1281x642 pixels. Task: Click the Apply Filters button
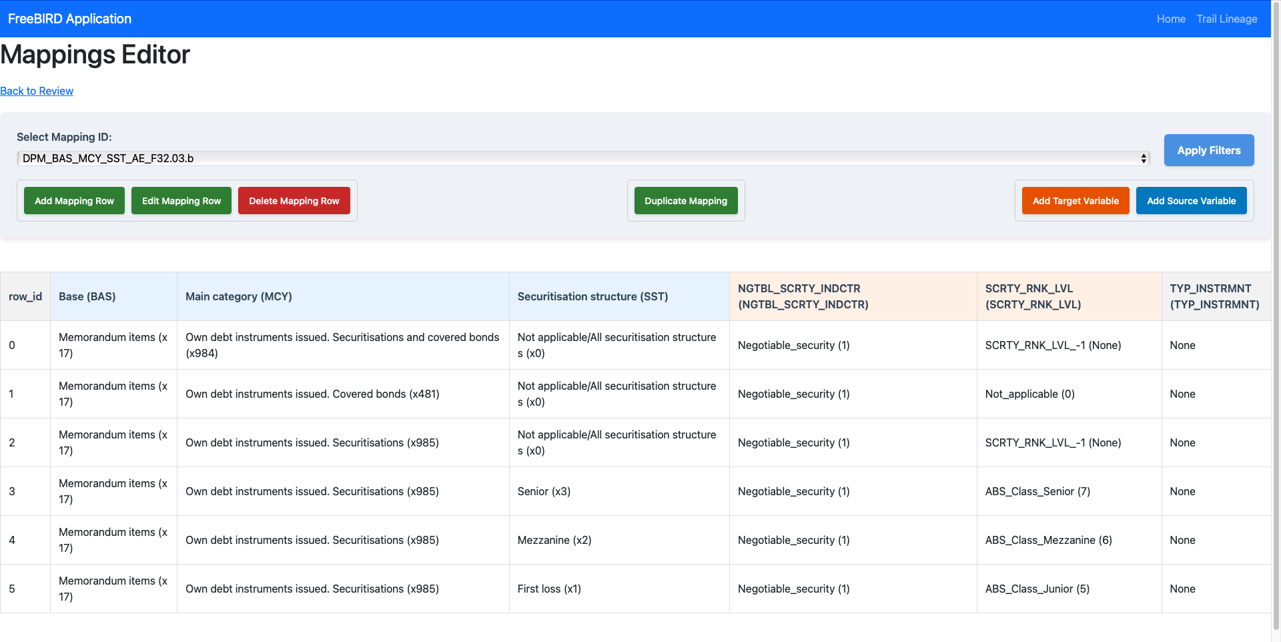pyautogui.click(x=1208, y=151)
